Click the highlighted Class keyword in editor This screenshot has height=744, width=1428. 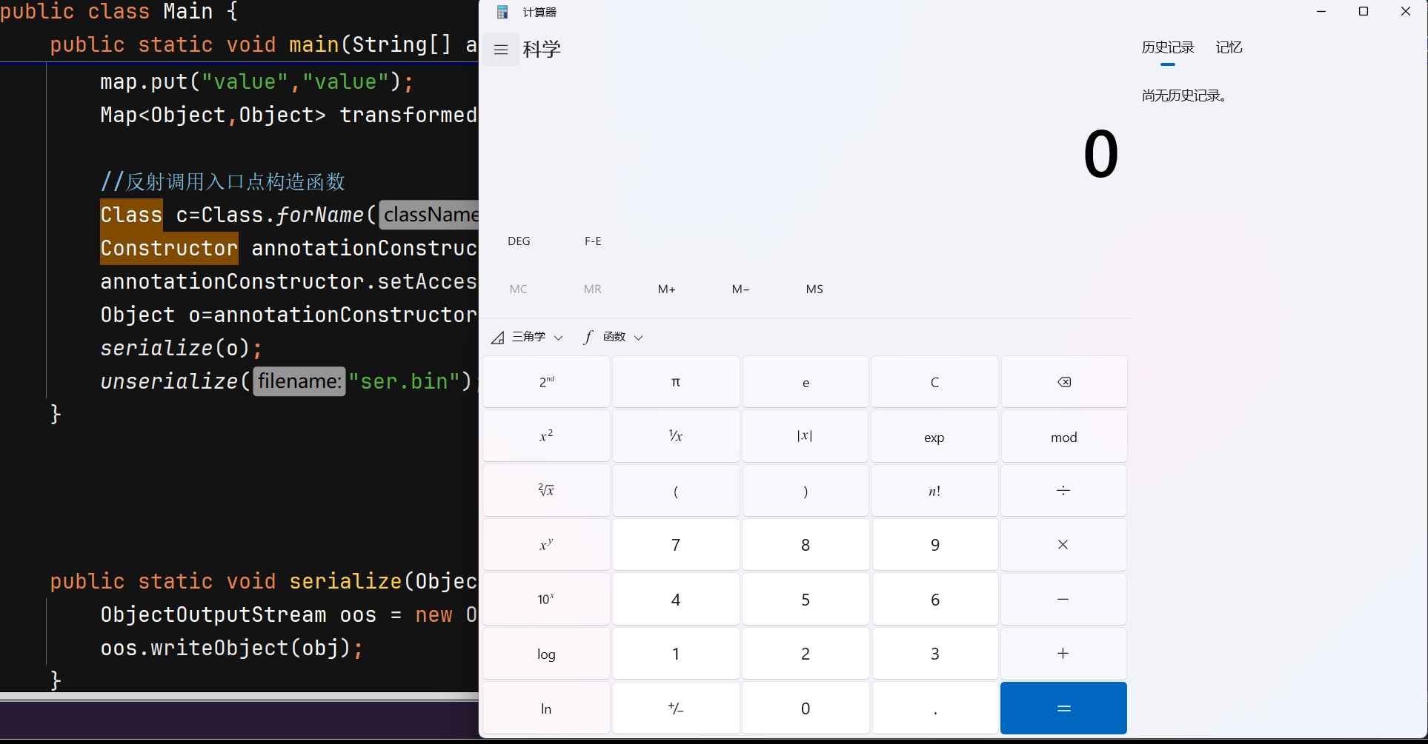click(x=131, y=215)
